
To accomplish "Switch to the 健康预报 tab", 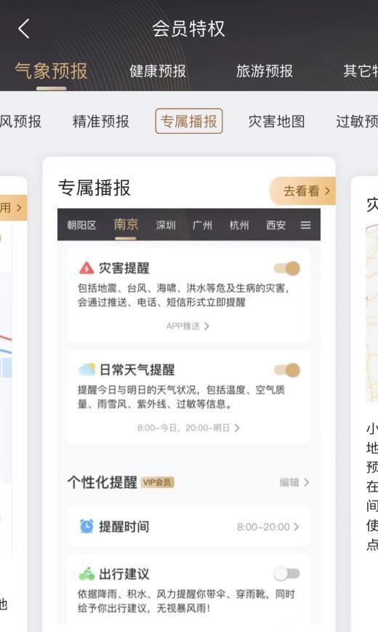I will (x=158, y=71).
